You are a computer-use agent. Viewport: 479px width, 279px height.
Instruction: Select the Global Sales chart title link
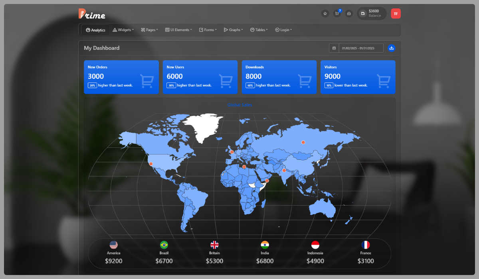pyautogui.click(x=239, y=105)
